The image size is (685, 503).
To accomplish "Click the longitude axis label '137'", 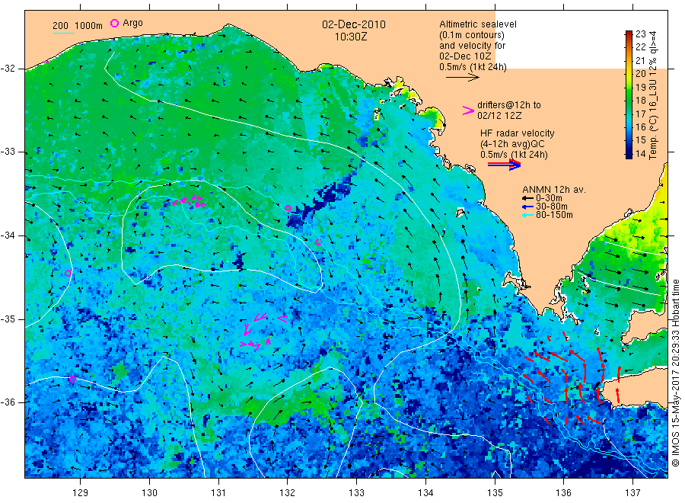I will tap(633, 493).
